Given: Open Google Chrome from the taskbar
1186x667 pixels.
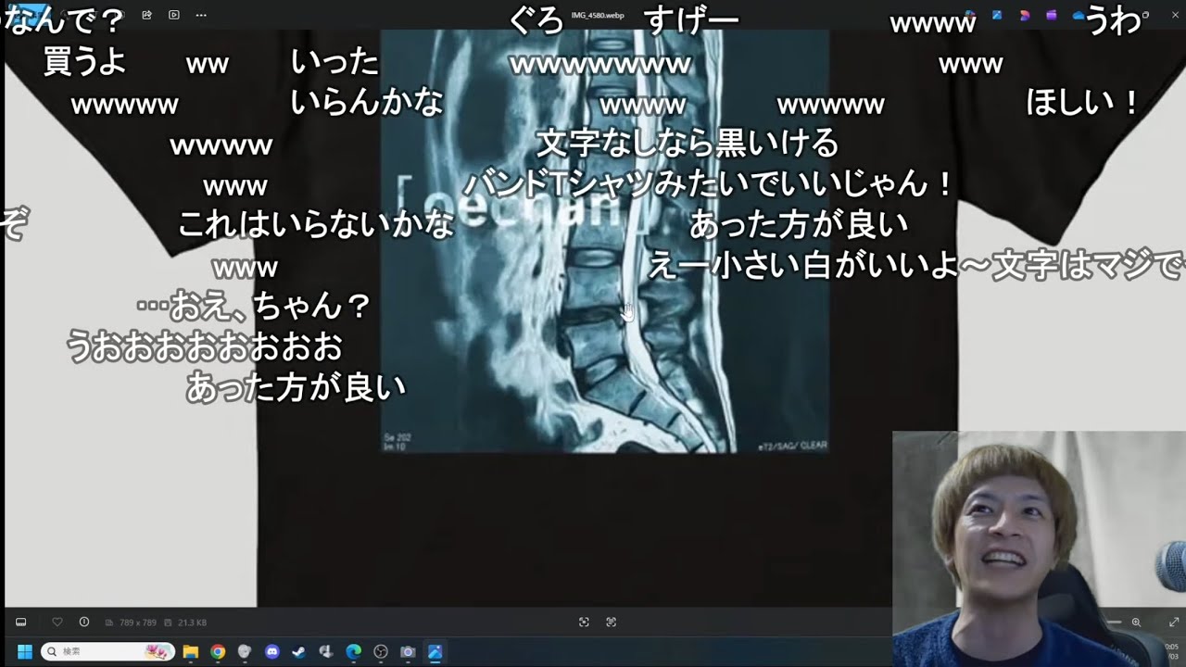Looking at the screenshot, I should tap(218, 652).
